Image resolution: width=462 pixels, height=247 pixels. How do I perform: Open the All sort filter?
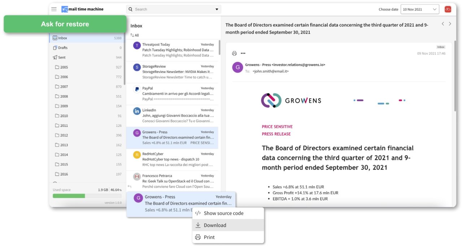(x=135, y=35)
